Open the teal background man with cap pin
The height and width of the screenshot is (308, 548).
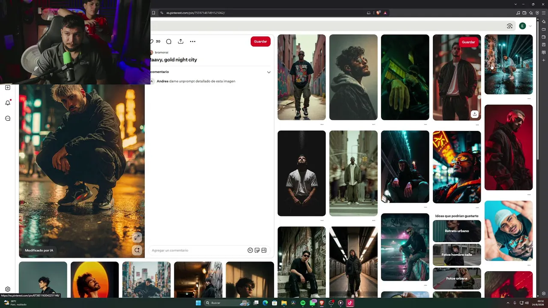(509, 231)
